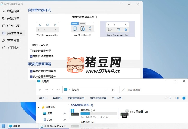Refresh the 此电脑 explorer view
The width and height of the screenshot is (188, 129).
(x=113, y=90)
